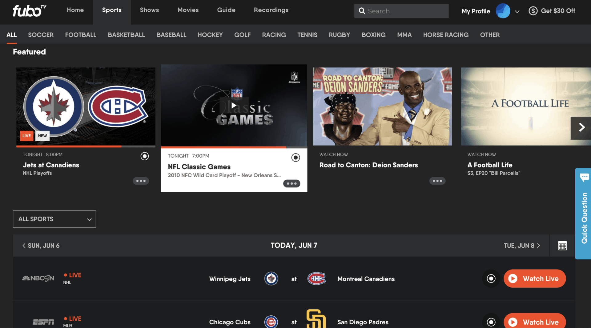Viewport: 591px width, 328px height.
Task: Toggle record for Chicago Cubs game row
Action: [491, 322]
